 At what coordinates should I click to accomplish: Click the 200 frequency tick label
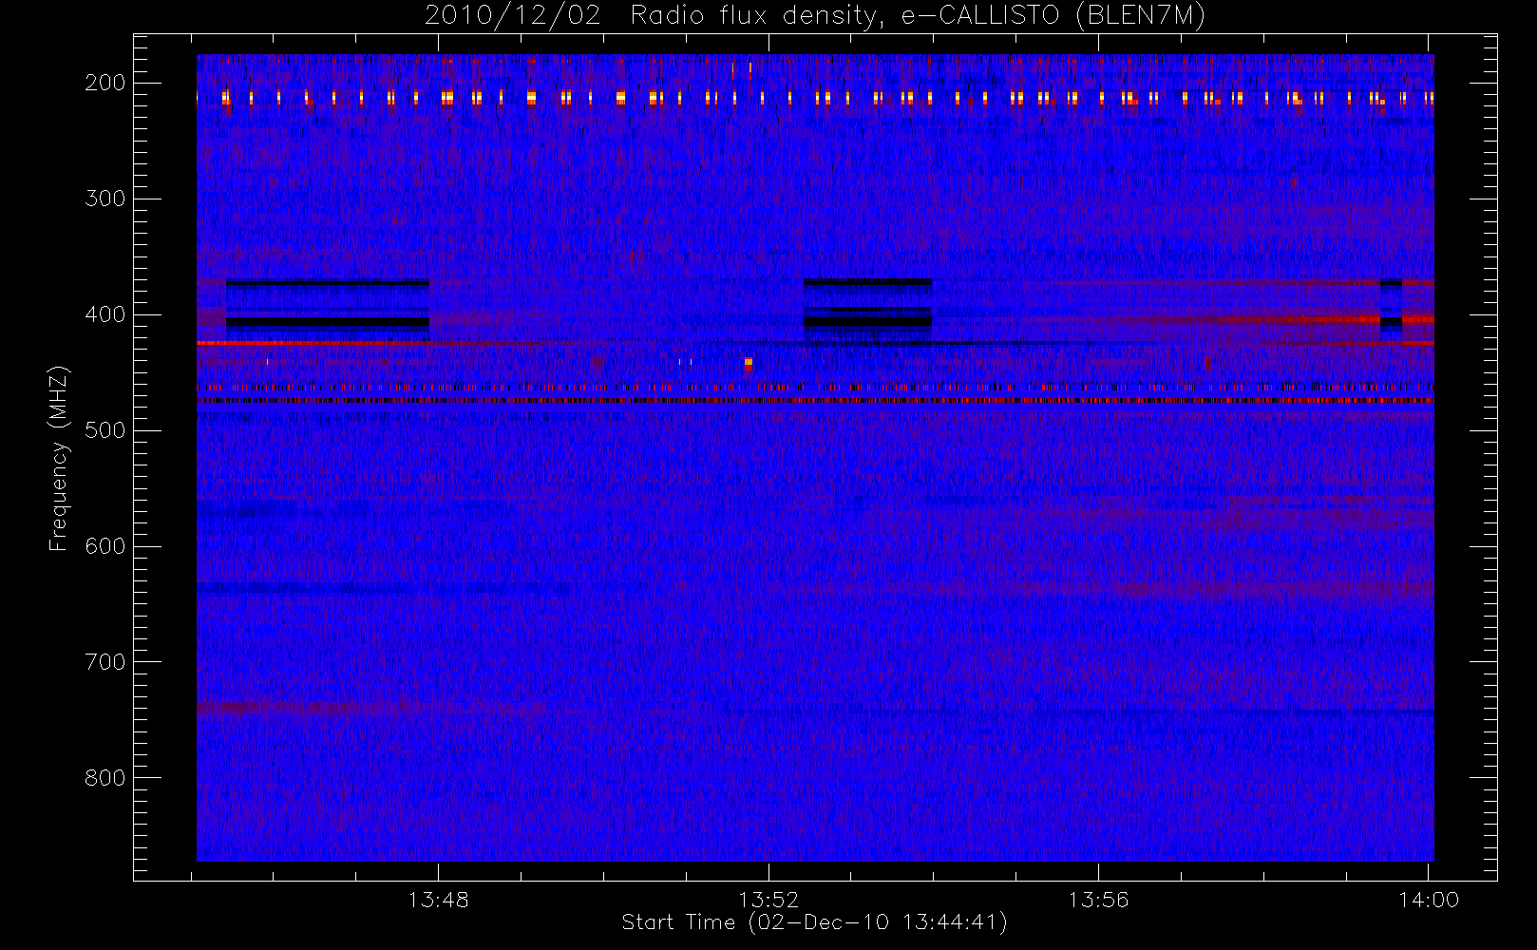coord(105,83)
